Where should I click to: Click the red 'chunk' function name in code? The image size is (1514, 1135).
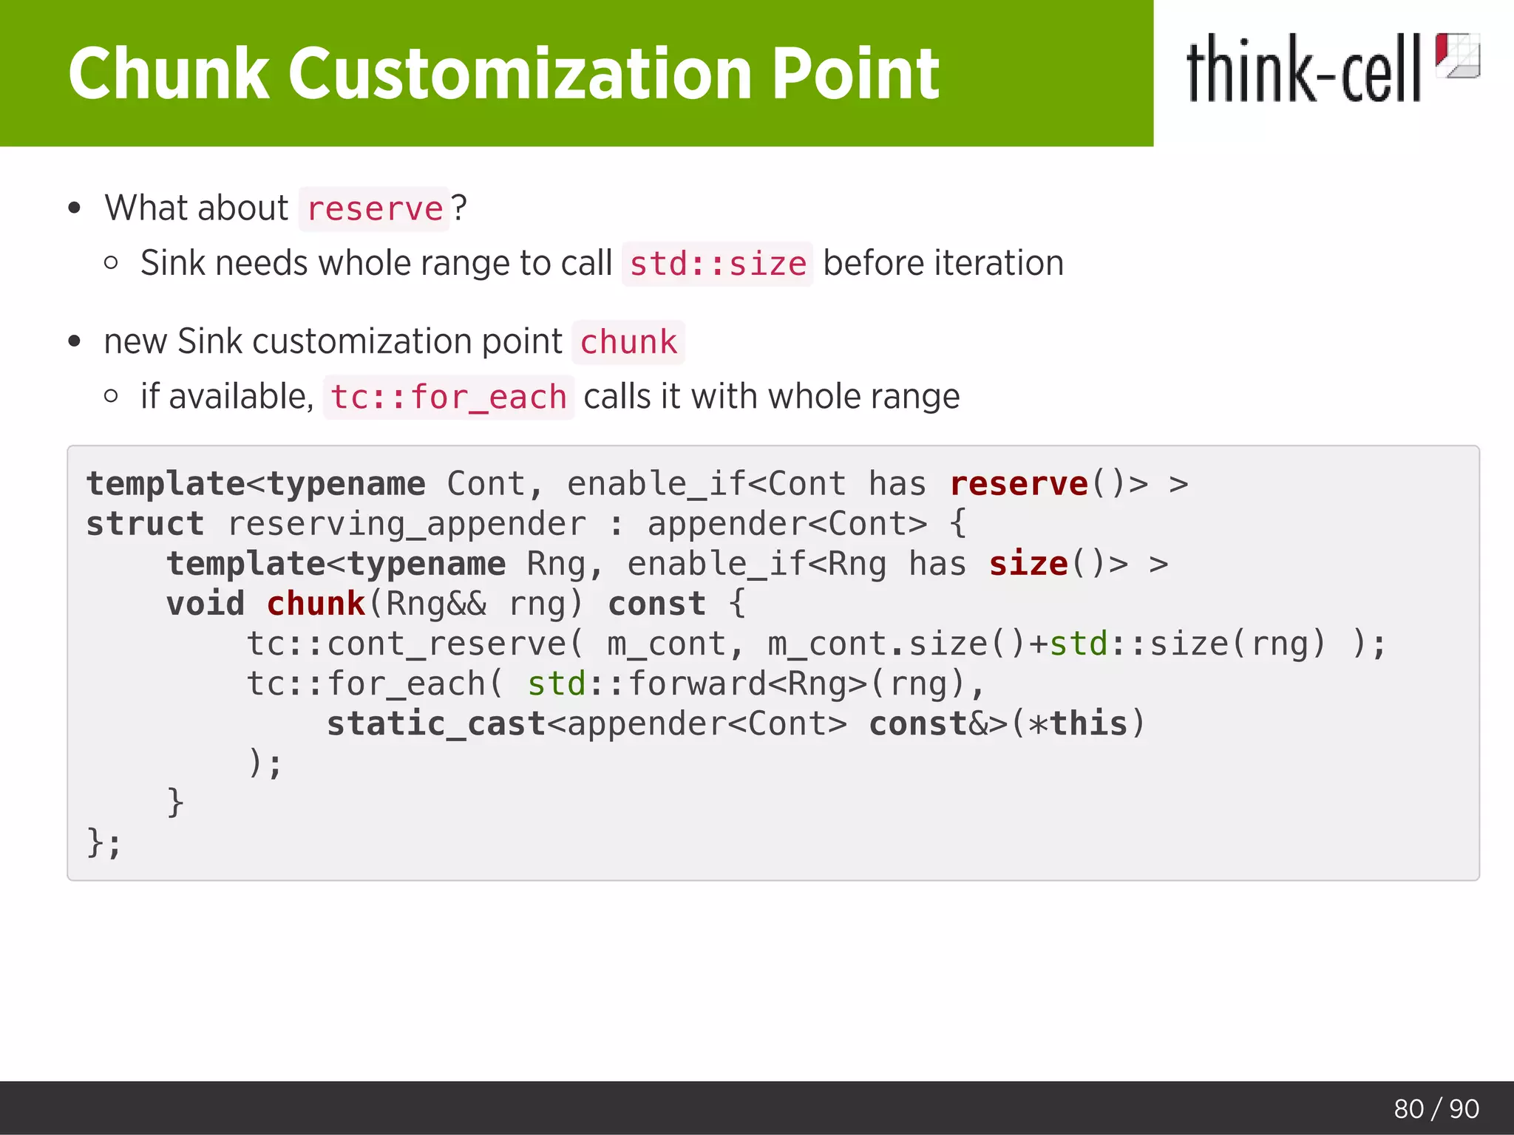pos(316,604)
